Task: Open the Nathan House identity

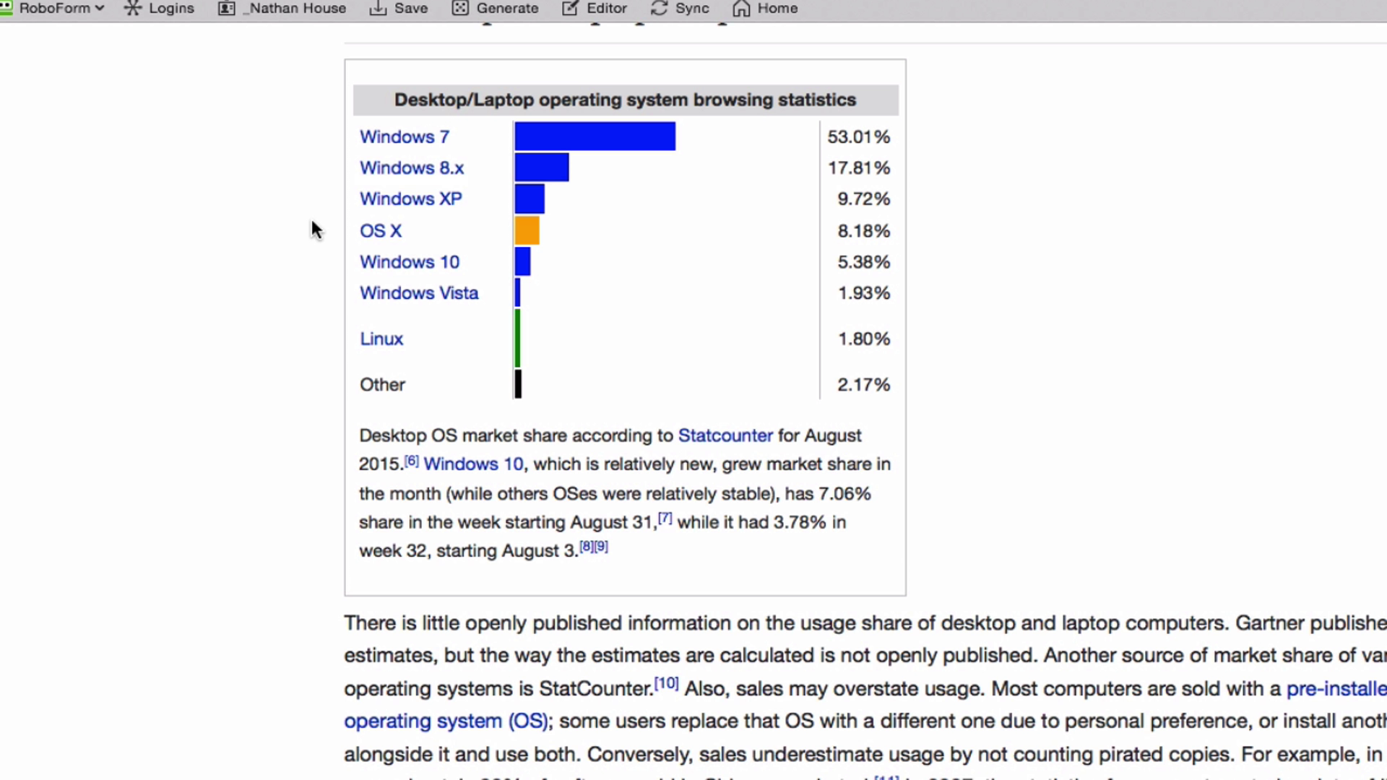Action: point(282,9)
